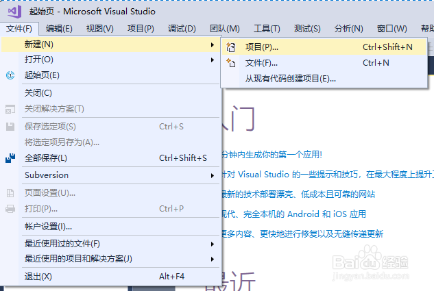434x291 pixels.
Task: Choose 退出(X) to exit
Action: (110, 277)
